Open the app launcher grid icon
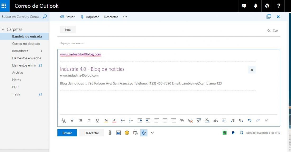 [x=4, y=6]
